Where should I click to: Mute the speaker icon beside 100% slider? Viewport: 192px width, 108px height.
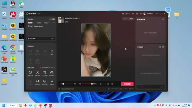pyautogui.click(x=80, y=84)
